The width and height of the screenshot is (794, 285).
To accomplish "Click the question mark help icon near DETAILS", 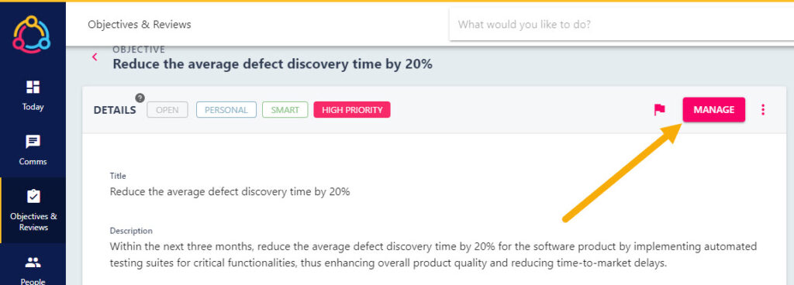I will click(x=140, y=98).
